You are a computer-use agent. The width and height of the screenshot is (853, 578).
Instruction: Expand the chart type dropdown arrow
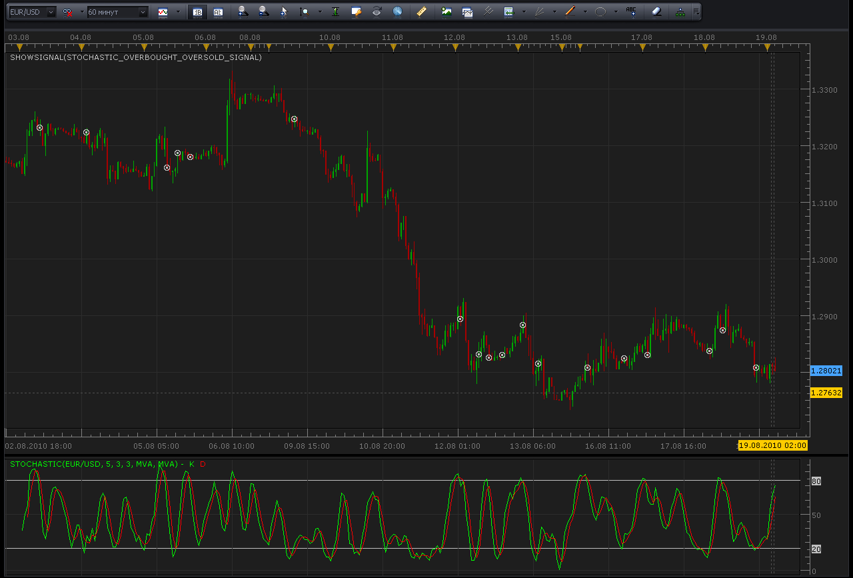pos(178,12)
